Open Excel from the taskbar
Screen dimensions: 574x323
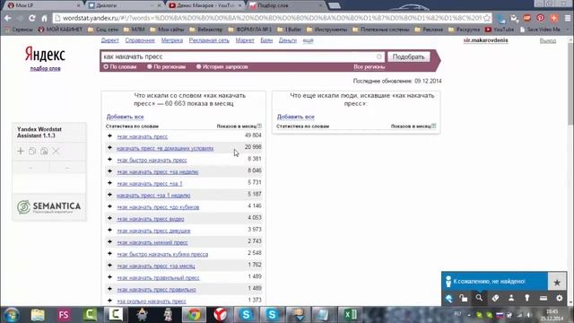coord(351,315)
